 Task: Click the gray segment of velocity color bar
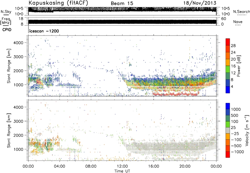click(228, 130)
